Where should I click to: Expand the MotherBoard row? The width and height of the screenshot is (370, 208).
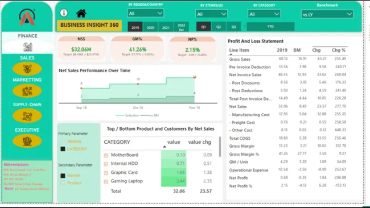(106, 155)
